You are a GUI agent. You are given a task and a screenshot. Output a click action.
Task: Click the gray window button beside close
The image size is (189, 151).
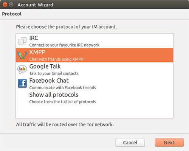point(11,5)
